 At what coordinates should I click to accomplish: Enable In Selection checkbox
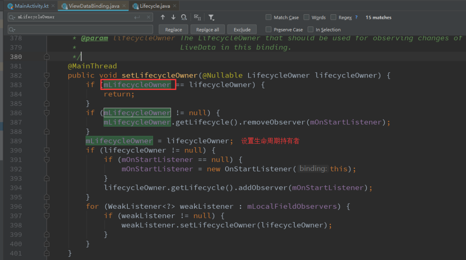(x=311, y=29)
